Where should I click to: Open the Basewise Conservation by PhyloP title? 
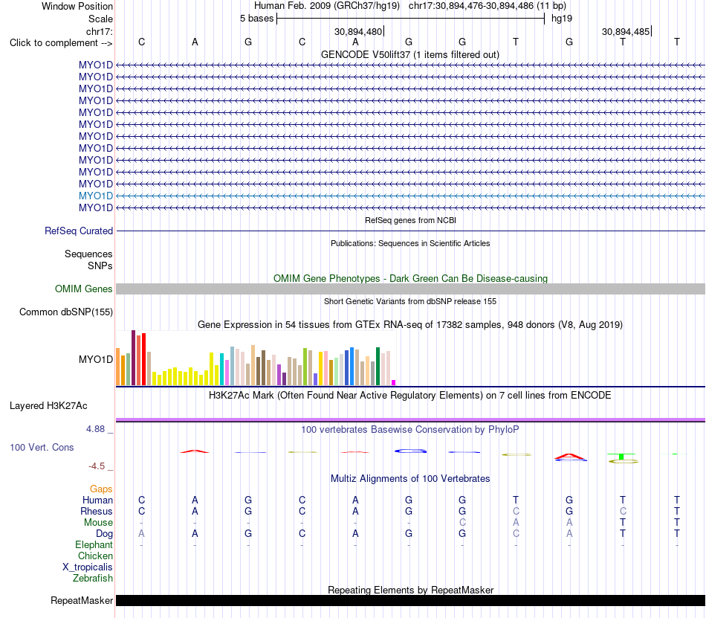coord(410,430)
